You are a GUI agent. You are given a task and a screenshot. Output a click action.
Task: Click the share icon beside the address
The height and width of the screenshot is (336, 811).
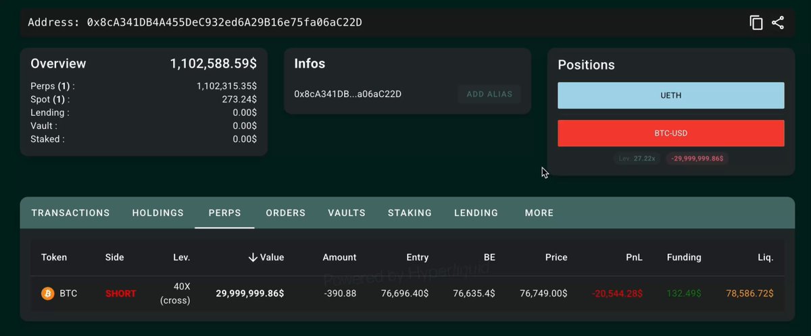778,23
